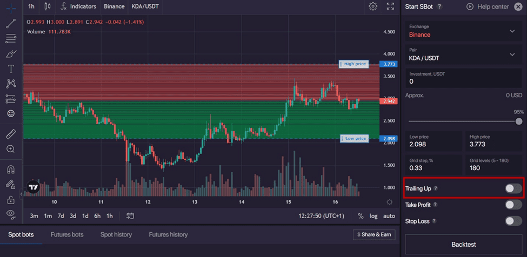Toggle log scale mode

[373, 216]
